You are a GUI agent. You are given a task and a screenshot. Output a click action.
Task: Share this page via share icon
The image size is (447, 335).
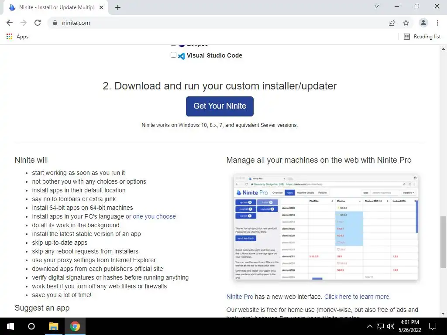point(392,23)
